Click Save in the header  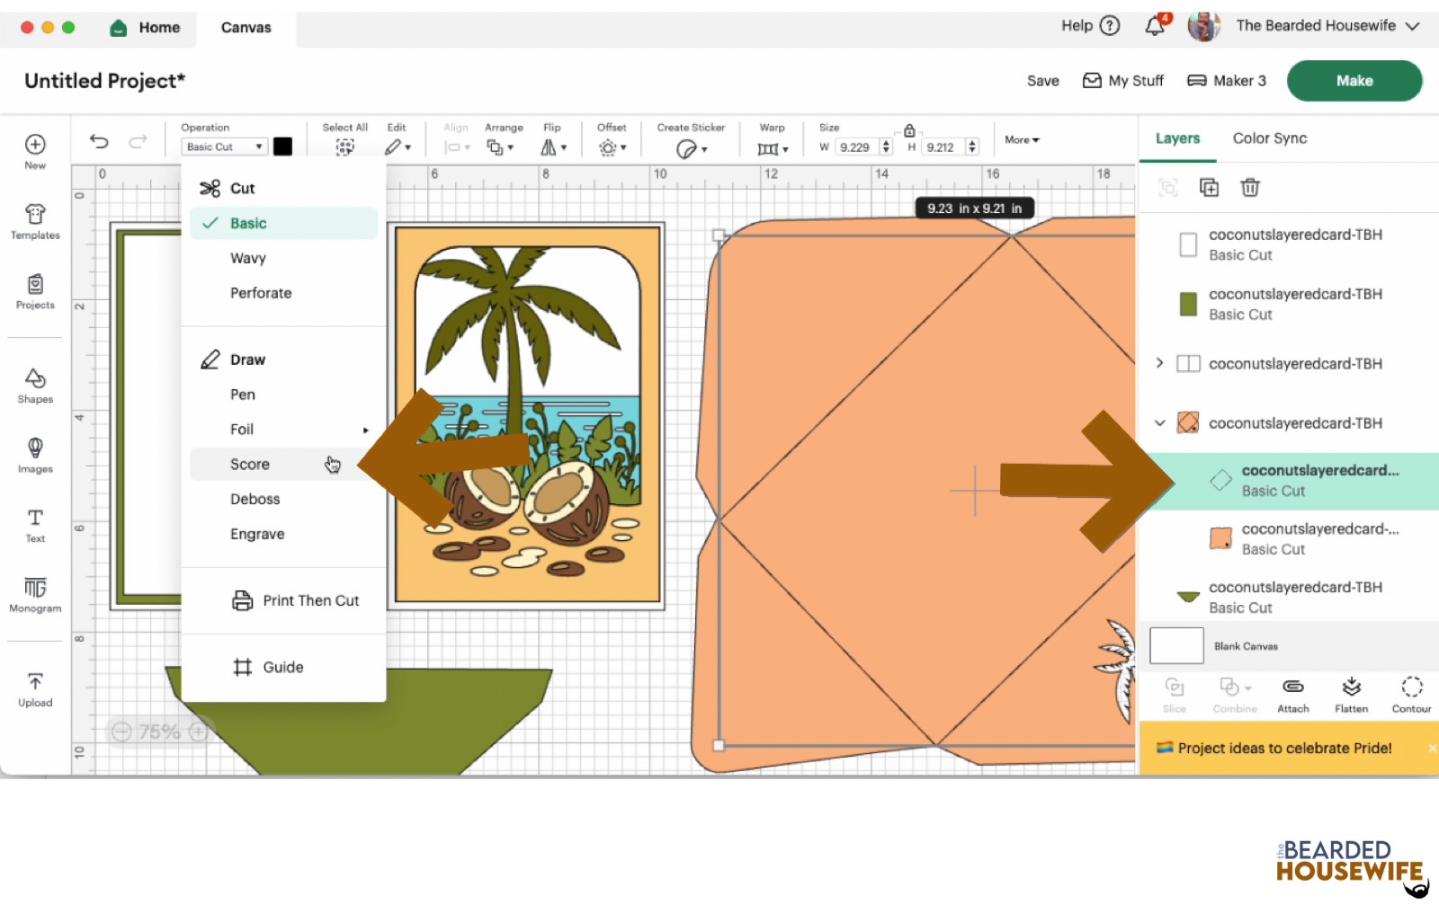[1042, 81]
